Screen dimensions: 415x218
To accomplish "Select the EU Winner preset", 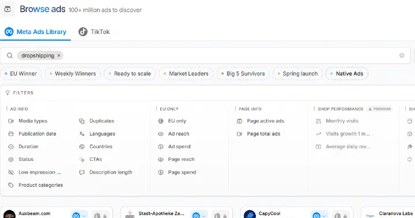I will click(21, 74).
